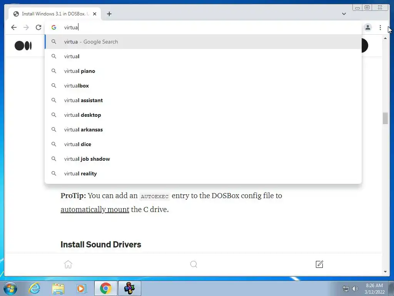Viewport: 394px width, 296px height.
Task: Select the "virtual assistant" suggestion
Action: (x=203, y=100)
